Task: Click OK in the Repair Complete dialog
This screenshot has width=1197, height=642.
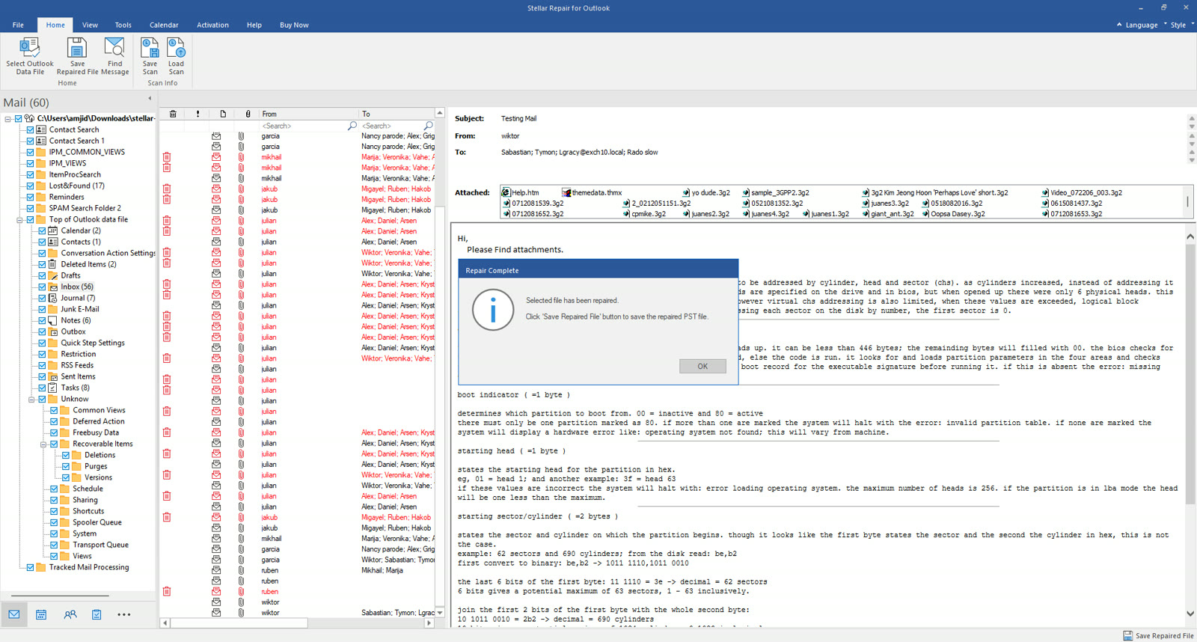Action: [702, 366]
